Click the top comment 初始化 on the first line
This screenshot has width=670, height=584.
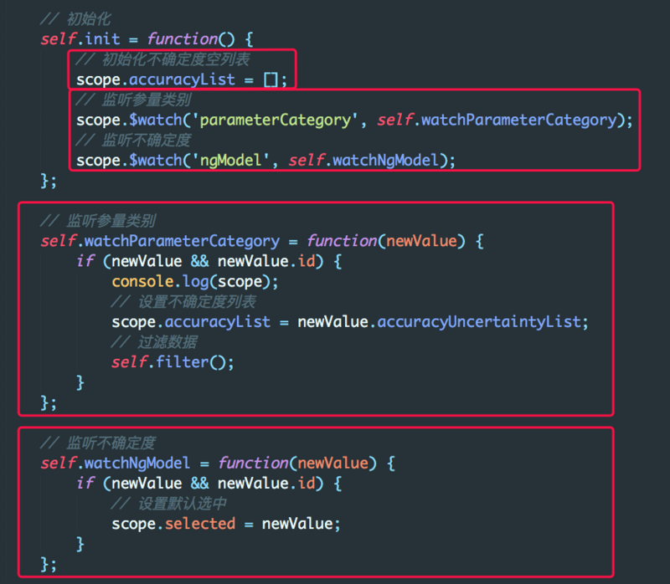(75, 18)
